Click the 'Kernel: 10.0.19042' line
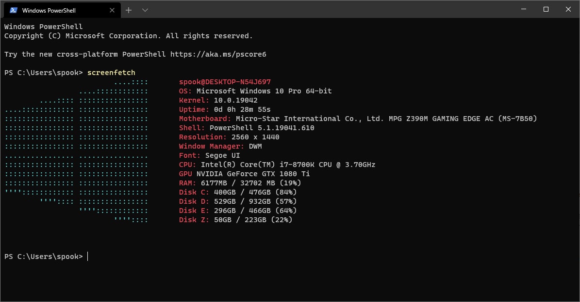This screenshot has height=302, width=580. 218,100
